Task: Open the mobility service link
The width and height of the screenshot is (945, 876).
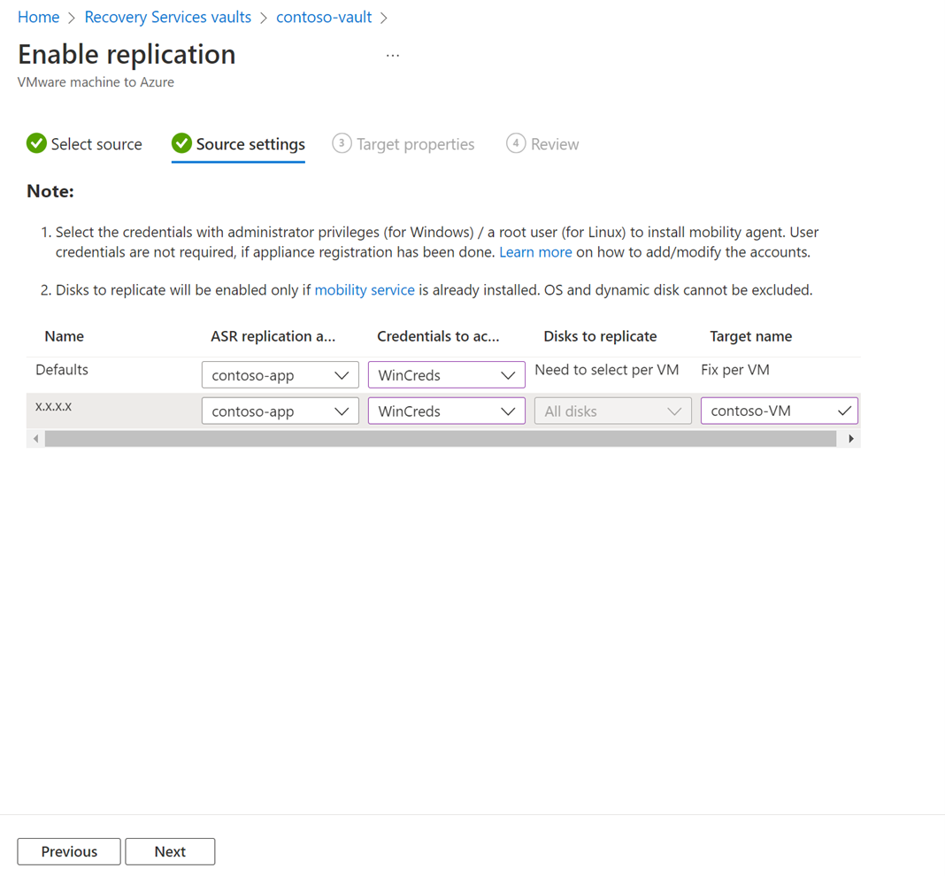Action: 365,290
